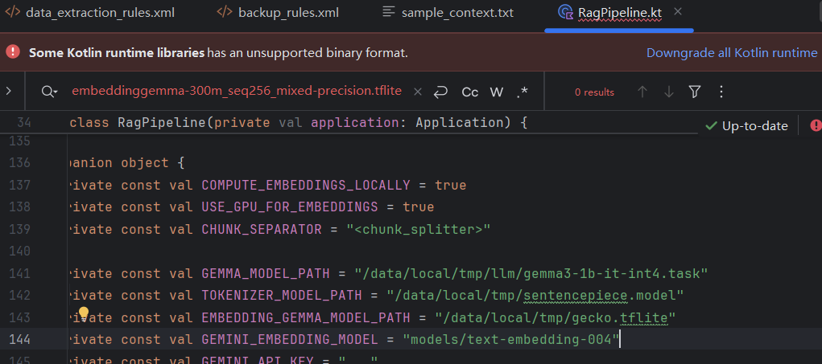The height and width of the screenshot is (364, 822).
Task: Click the Kotlin file icon of RagPipeline.kt
Action: click(x=566, y=12)
